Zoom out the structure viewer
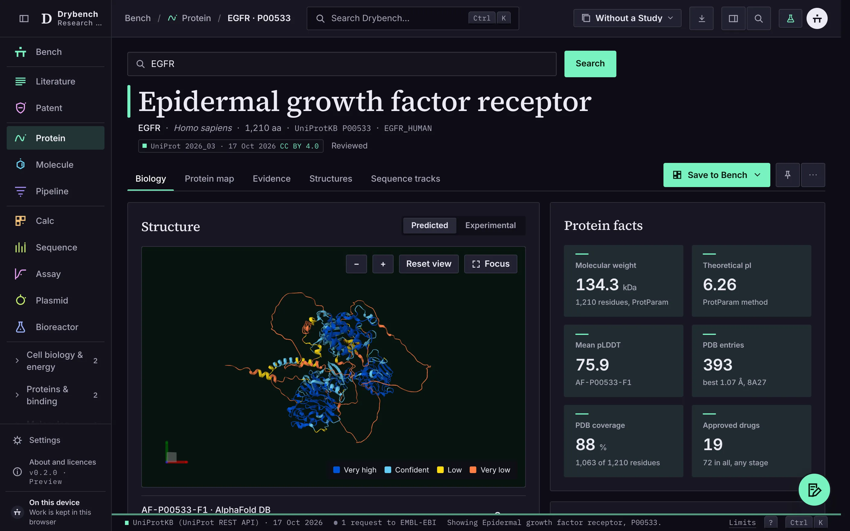The width and height of the screenshot is (850, 531). (356, 264)
